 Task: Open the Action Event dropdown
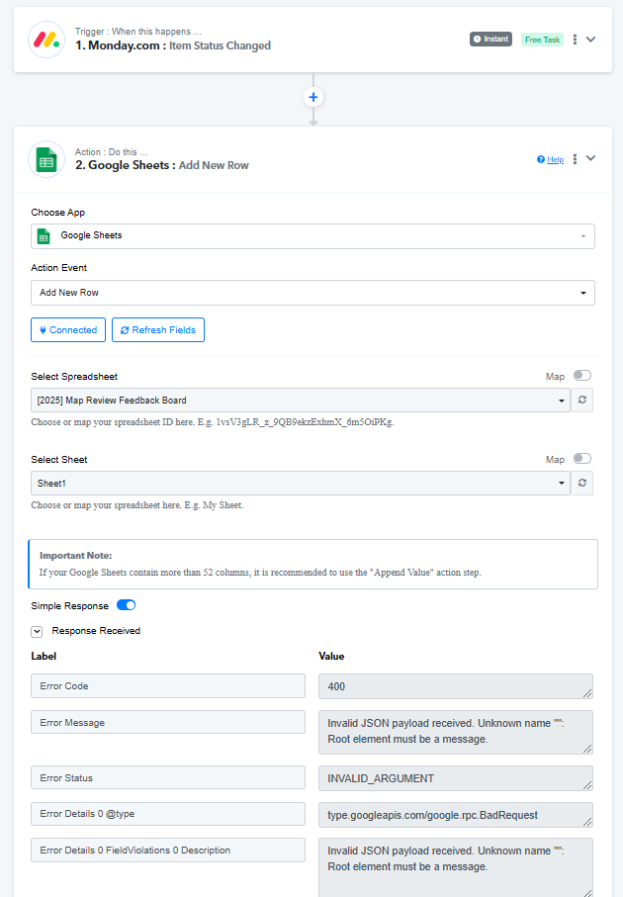[312, 293]
